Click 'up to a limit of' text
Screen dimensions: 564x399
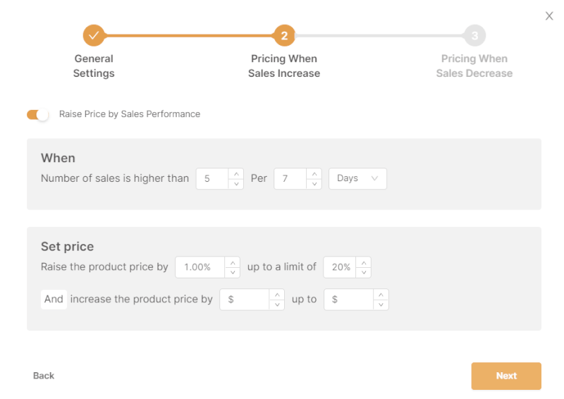[281, 266]
